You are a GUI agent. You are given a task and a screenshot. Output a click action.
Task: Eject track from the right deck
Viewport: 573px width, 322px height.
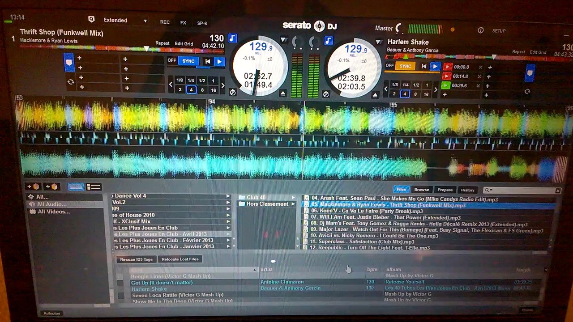(x=375, y=95)
